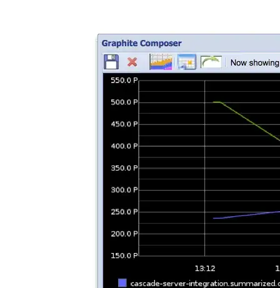Click the '150.0 P' y-axis label
Image resolution: width=280 pixels, height=288 pixels.
click(x=124, y=256)
